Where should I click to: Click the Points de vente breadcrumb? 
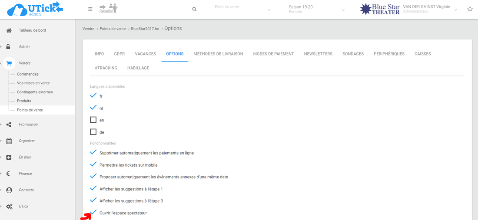113,29
